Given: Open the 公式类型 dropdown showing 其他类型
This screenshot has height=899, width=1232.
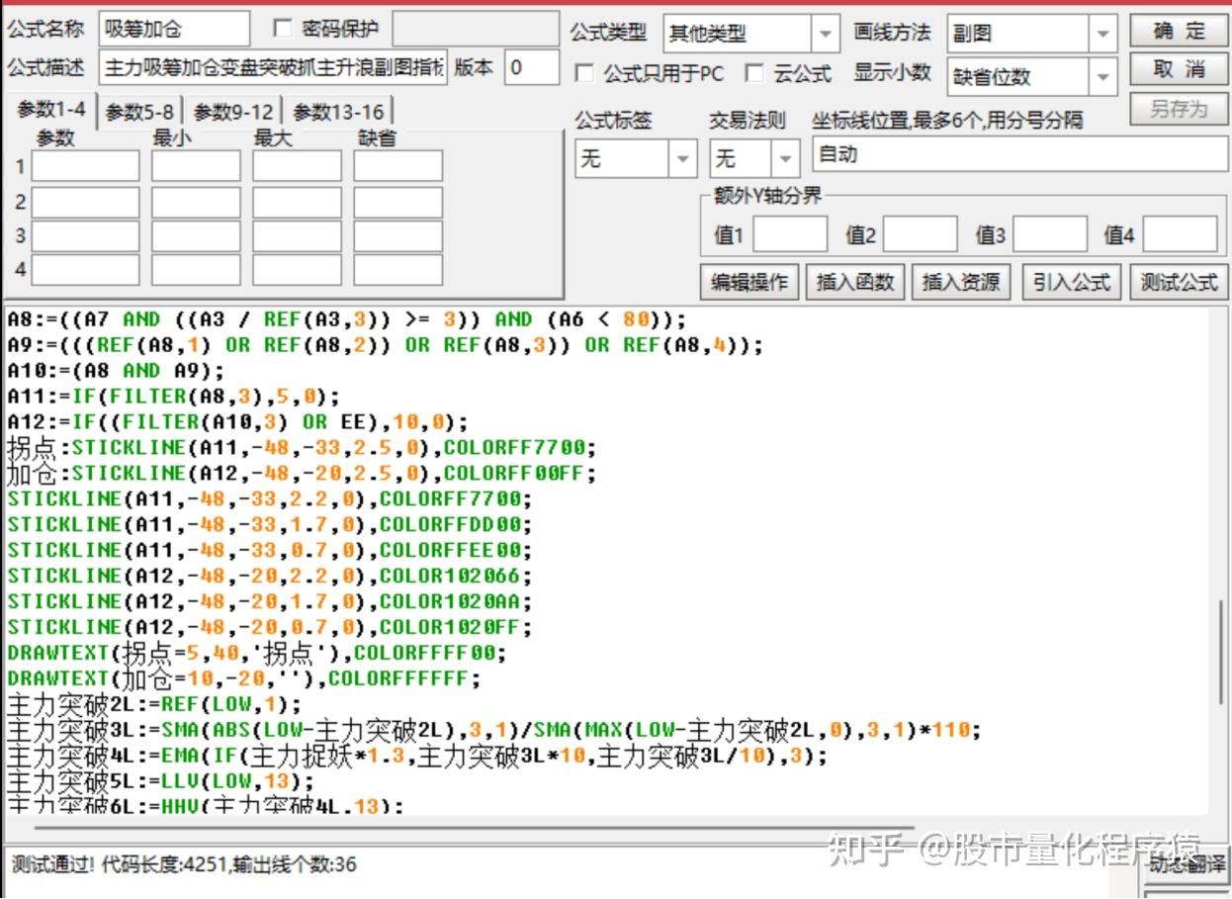Looking at the screenshot, I should tap(751, 34).
